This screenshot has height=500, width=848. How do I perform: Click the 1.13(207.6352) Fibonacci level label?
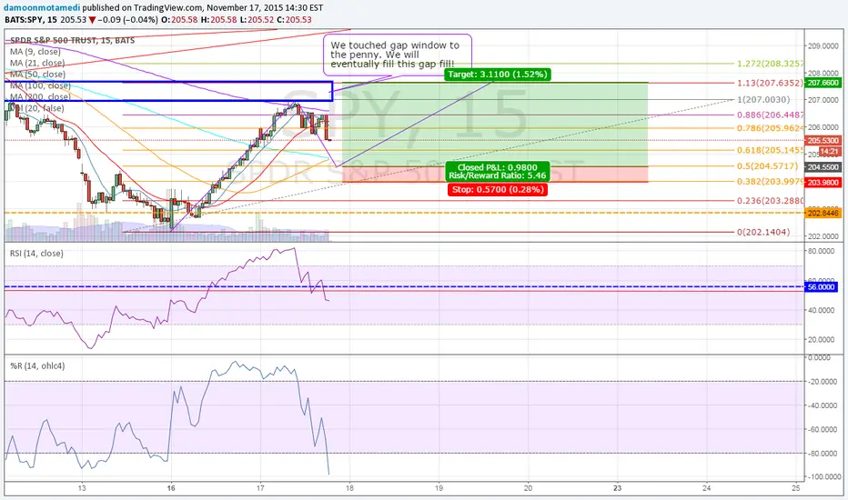[770, 83]
